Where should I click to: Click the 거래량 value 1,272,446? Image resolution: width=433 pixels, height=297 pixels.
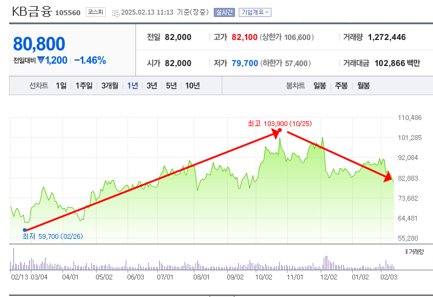click(x=387, y=37)
